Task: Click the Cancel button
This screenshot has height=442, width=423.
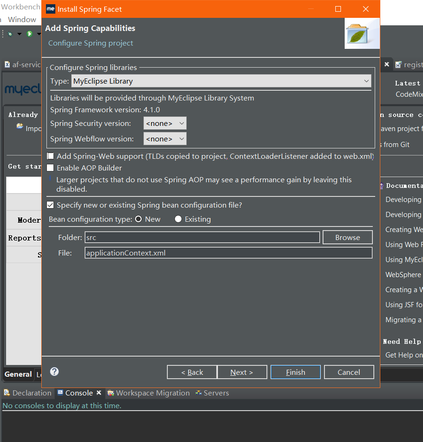Action: [x=349, y=372]
